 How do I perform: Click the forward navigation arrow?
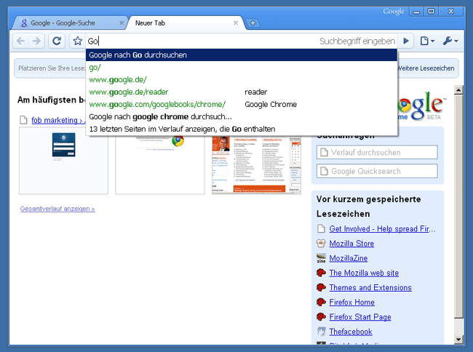pos(36,41)
